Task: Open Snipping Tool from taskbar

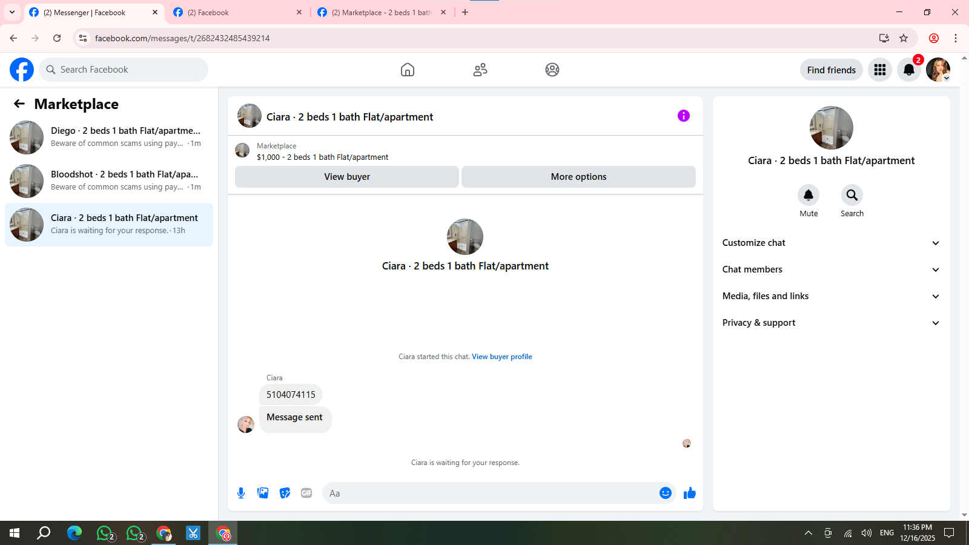Action: [x=193, y=533]
